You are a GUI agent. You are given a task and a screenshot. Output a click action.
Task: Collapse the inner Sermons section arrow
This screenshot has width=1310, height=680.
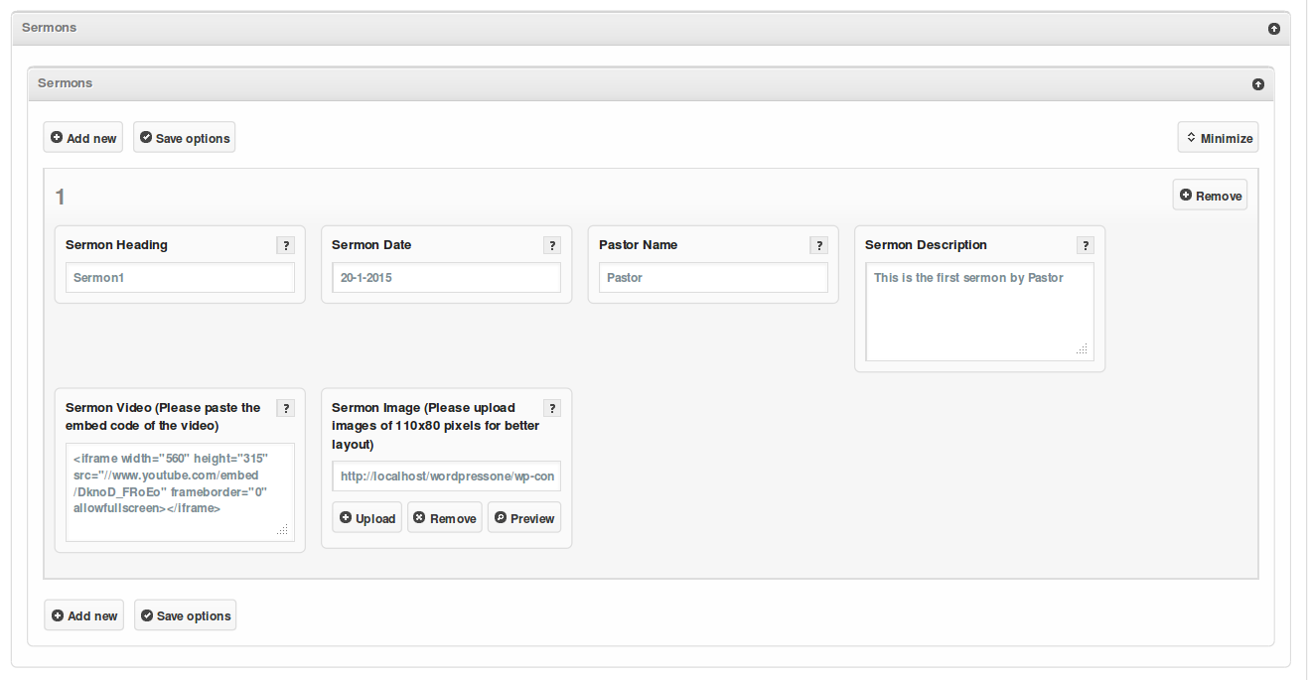point(1258,84)
